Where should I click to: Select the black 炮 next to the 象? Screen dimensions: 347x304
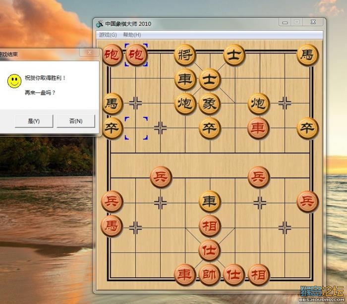tap(185, 103)
